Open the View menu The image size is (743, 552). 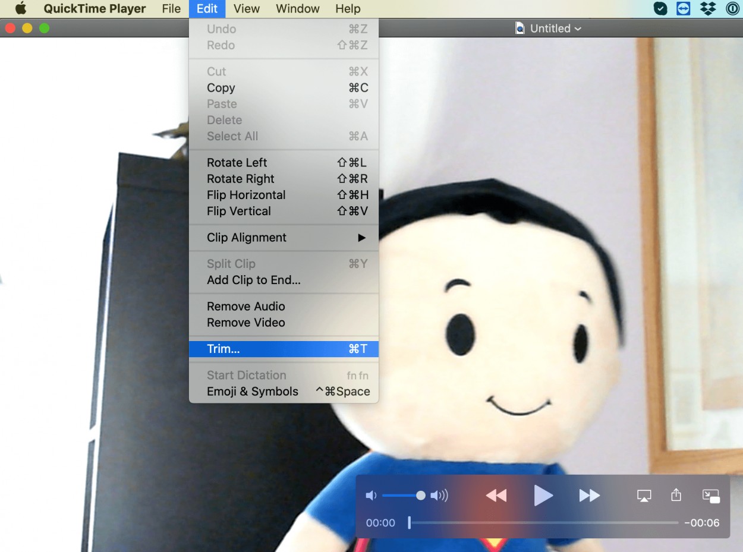click(246, 8)
